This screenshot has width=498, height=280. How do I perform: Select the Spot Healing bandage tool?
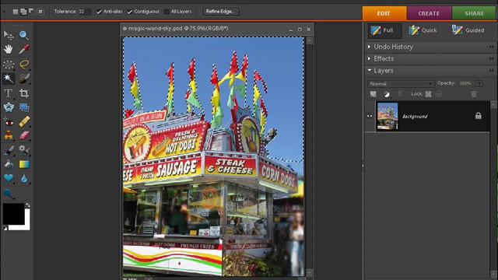24,122
